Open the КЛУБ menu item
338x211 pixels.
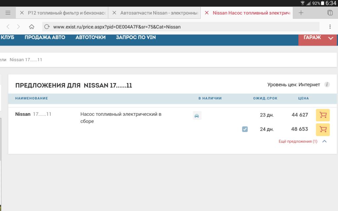click(x=8, y=37)
